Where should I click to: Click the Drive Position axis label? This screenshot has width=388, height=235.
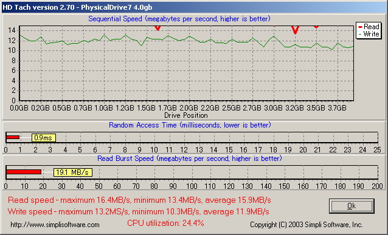[186, 115]
